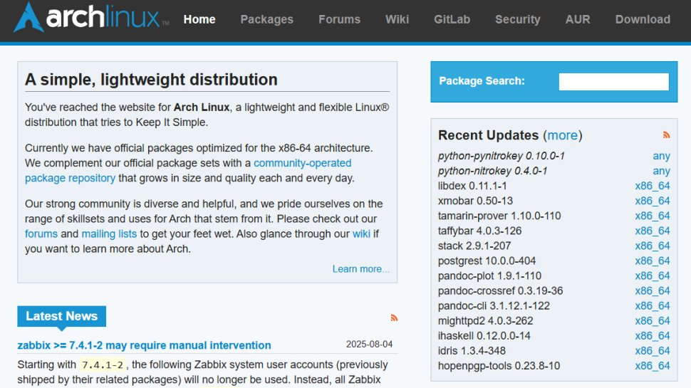Click the 'any' architecture link for python-pynitrokey

662,156
